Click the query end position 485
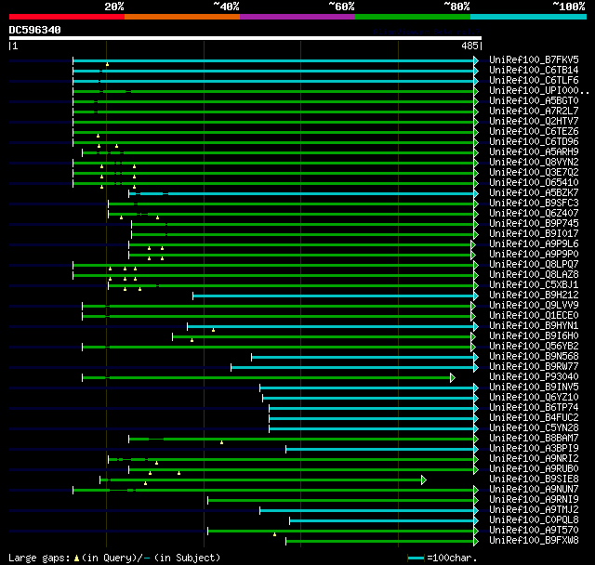595x565 pixels. coord(469,46)
